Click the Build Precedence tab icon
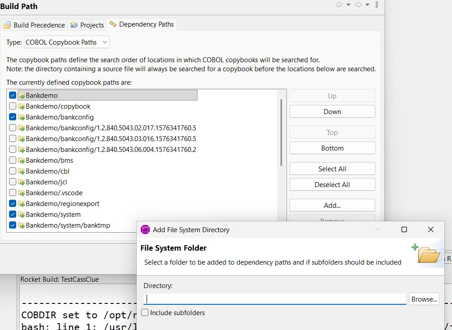The height and width of the screenshot is (330, 452). 7,25
